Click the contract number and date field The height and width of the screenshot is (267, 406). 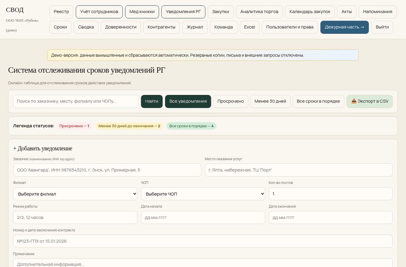(x=203, y=241)
